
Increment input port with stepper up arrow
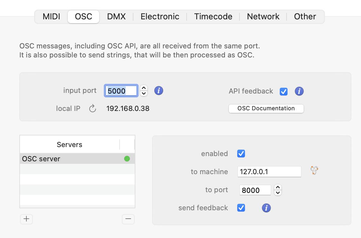[x=144, y=88]
